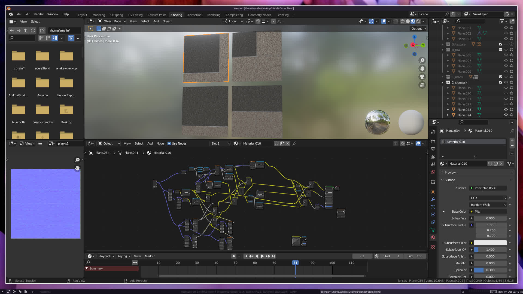Toggle camera view icon in viewport
This screenshot has width=523, height=294.
[422, 77]
